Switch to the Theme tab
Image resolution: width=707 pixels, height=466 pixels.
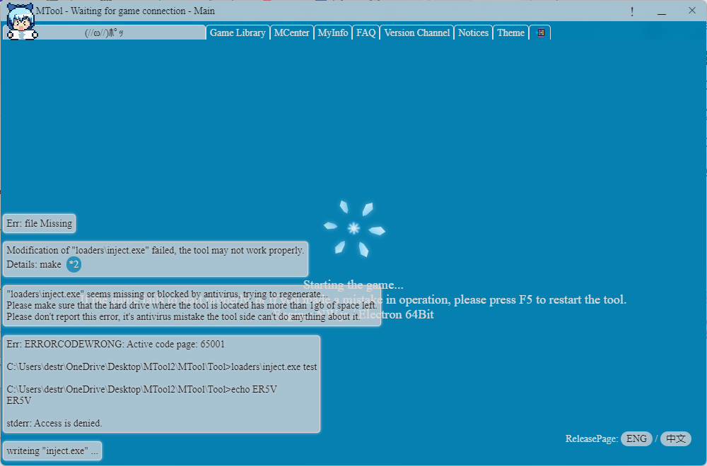point(511,32)
